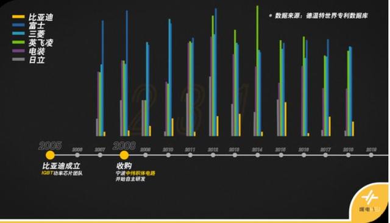The height and width of the screenshot is (223, 390).
Task: Select the 比亚迪 legend label
Action: point(41,17)
